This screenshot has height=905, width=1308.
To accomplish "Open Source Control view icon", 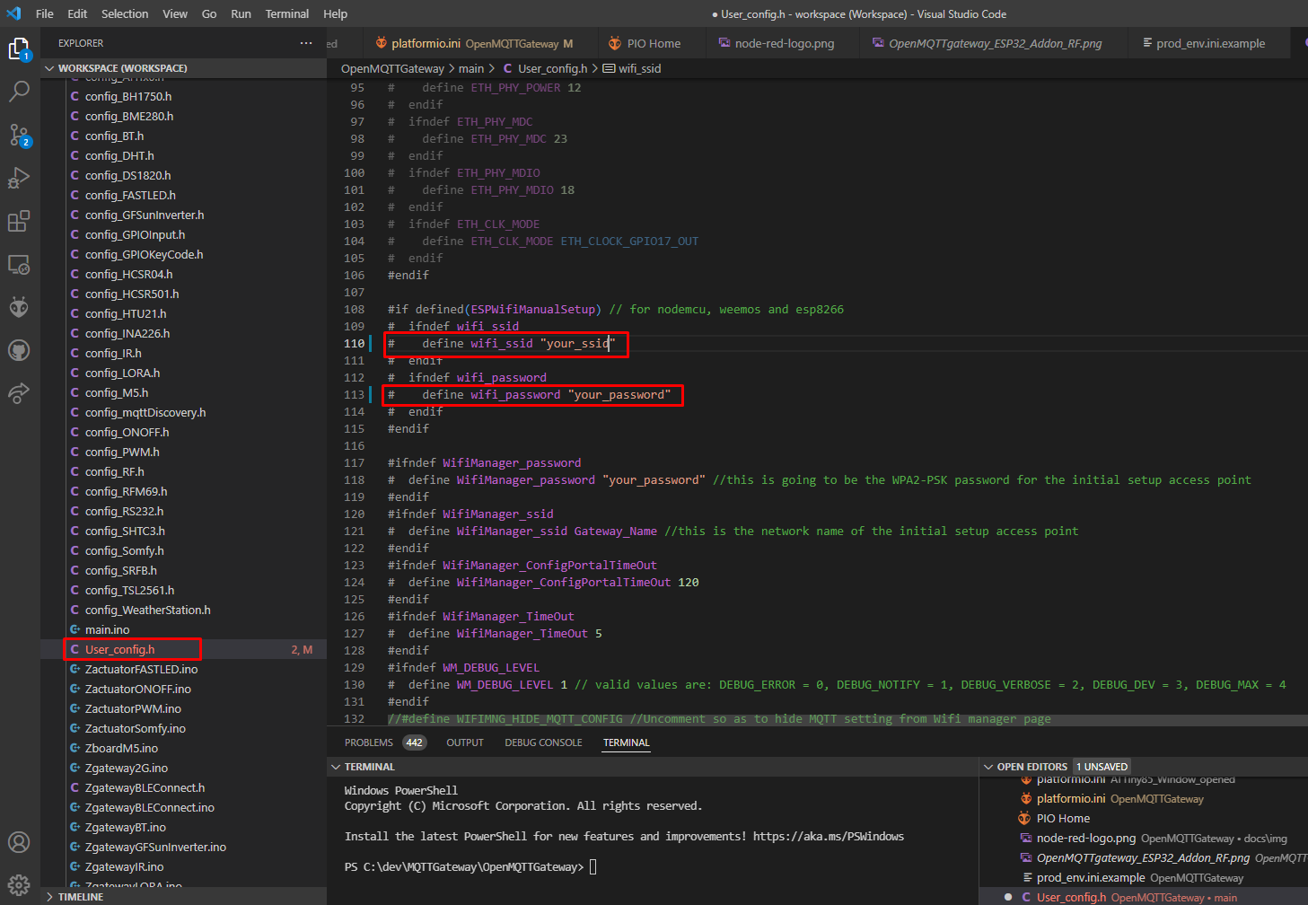I will (x=19, y=135).
